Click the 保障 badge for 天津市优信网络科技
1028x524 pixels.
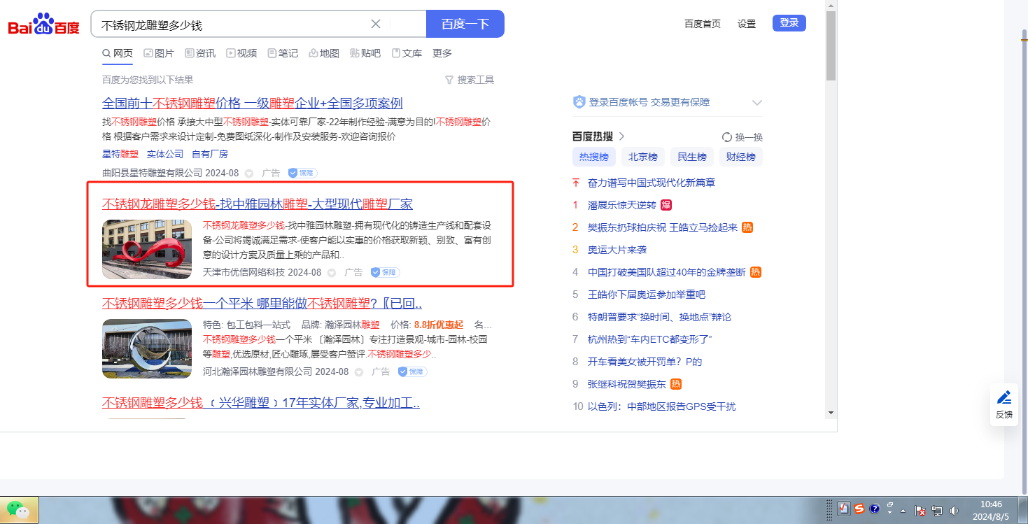(x=385, y=272)
